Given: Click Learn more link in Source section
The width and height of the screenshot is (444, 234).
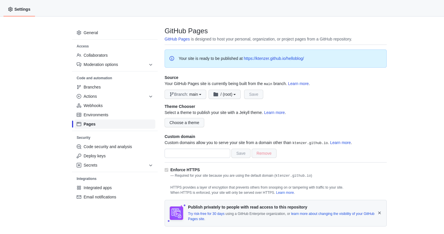Looking at the screenshot, I should coord(298,84).
